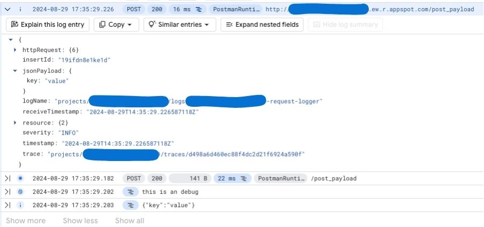The height and width of the screenshot is (227, 484).
Task: Click the key "value" in jsonPayload
Action: coord(57,81)
